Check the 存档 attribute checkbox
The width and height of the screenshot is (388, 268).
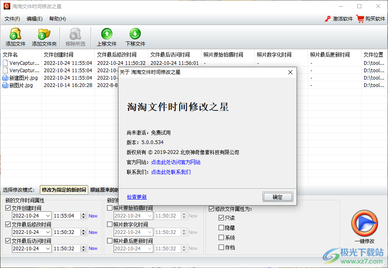tap(221, 247)
